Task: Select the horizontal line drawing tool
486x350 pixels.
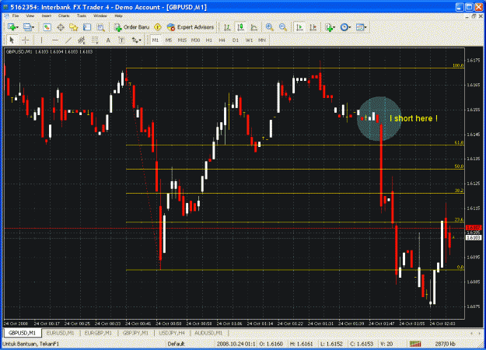Action: [55, 40]
